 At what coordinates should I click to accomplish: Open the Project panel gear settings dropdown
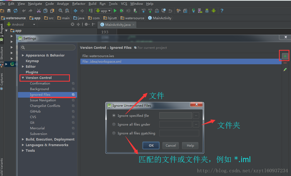tap(87, 25)
